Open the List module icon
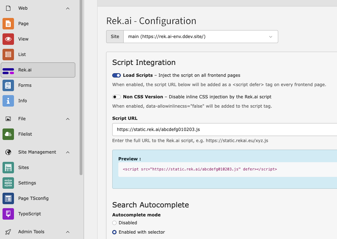Viewport: 337px width, 239px height. [x=8, y=55]
